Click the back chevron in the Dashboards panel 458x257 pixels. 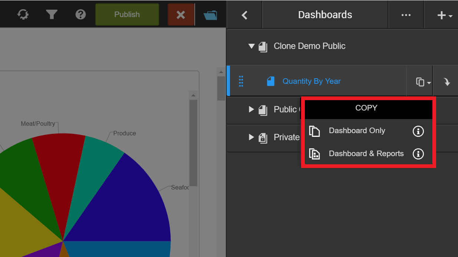(x=244, y=15)
